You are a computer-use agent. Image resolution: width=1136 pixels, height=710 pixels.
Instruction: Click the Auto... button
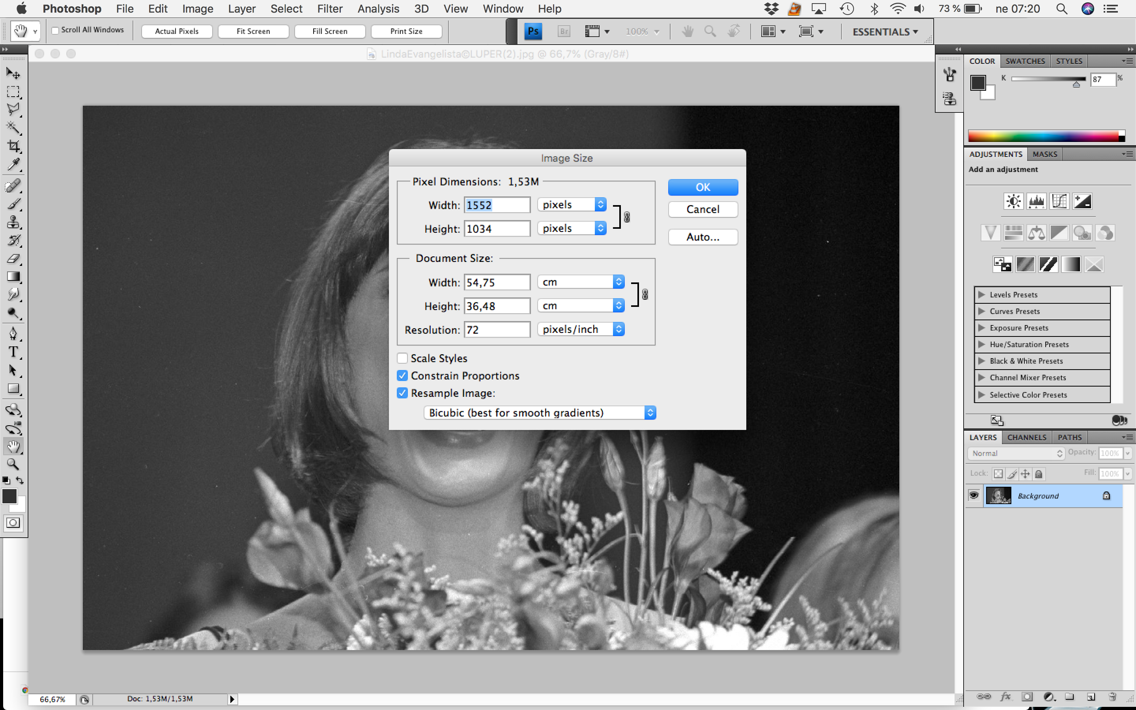coord(702,237)
